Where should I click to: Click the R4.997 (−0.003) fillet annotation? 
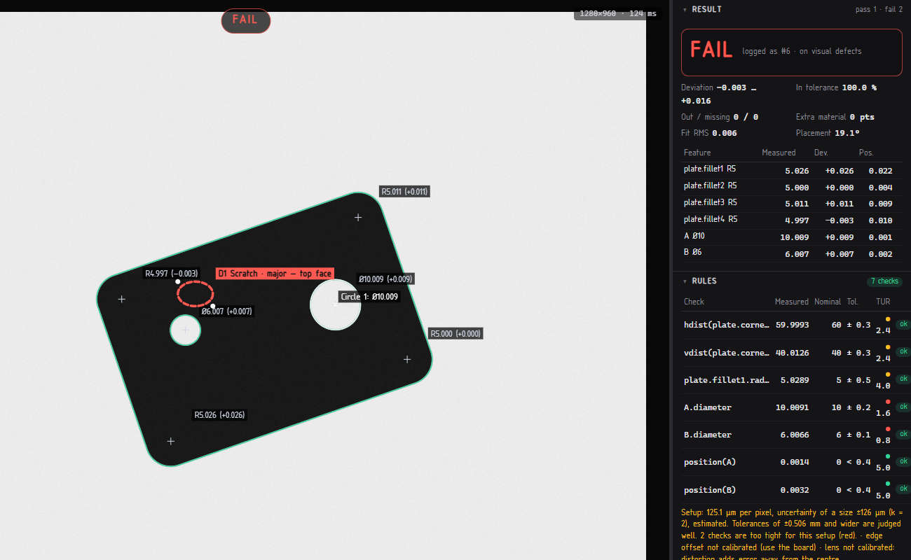[172, 274]
